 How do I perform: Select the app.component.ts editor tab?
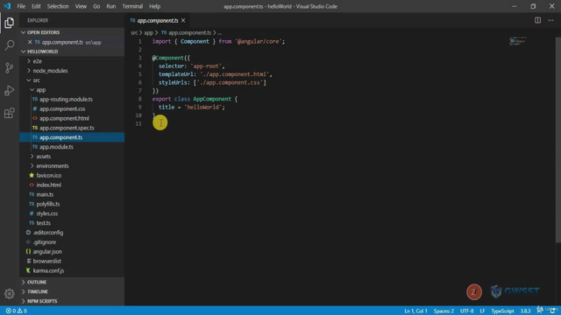158,20
